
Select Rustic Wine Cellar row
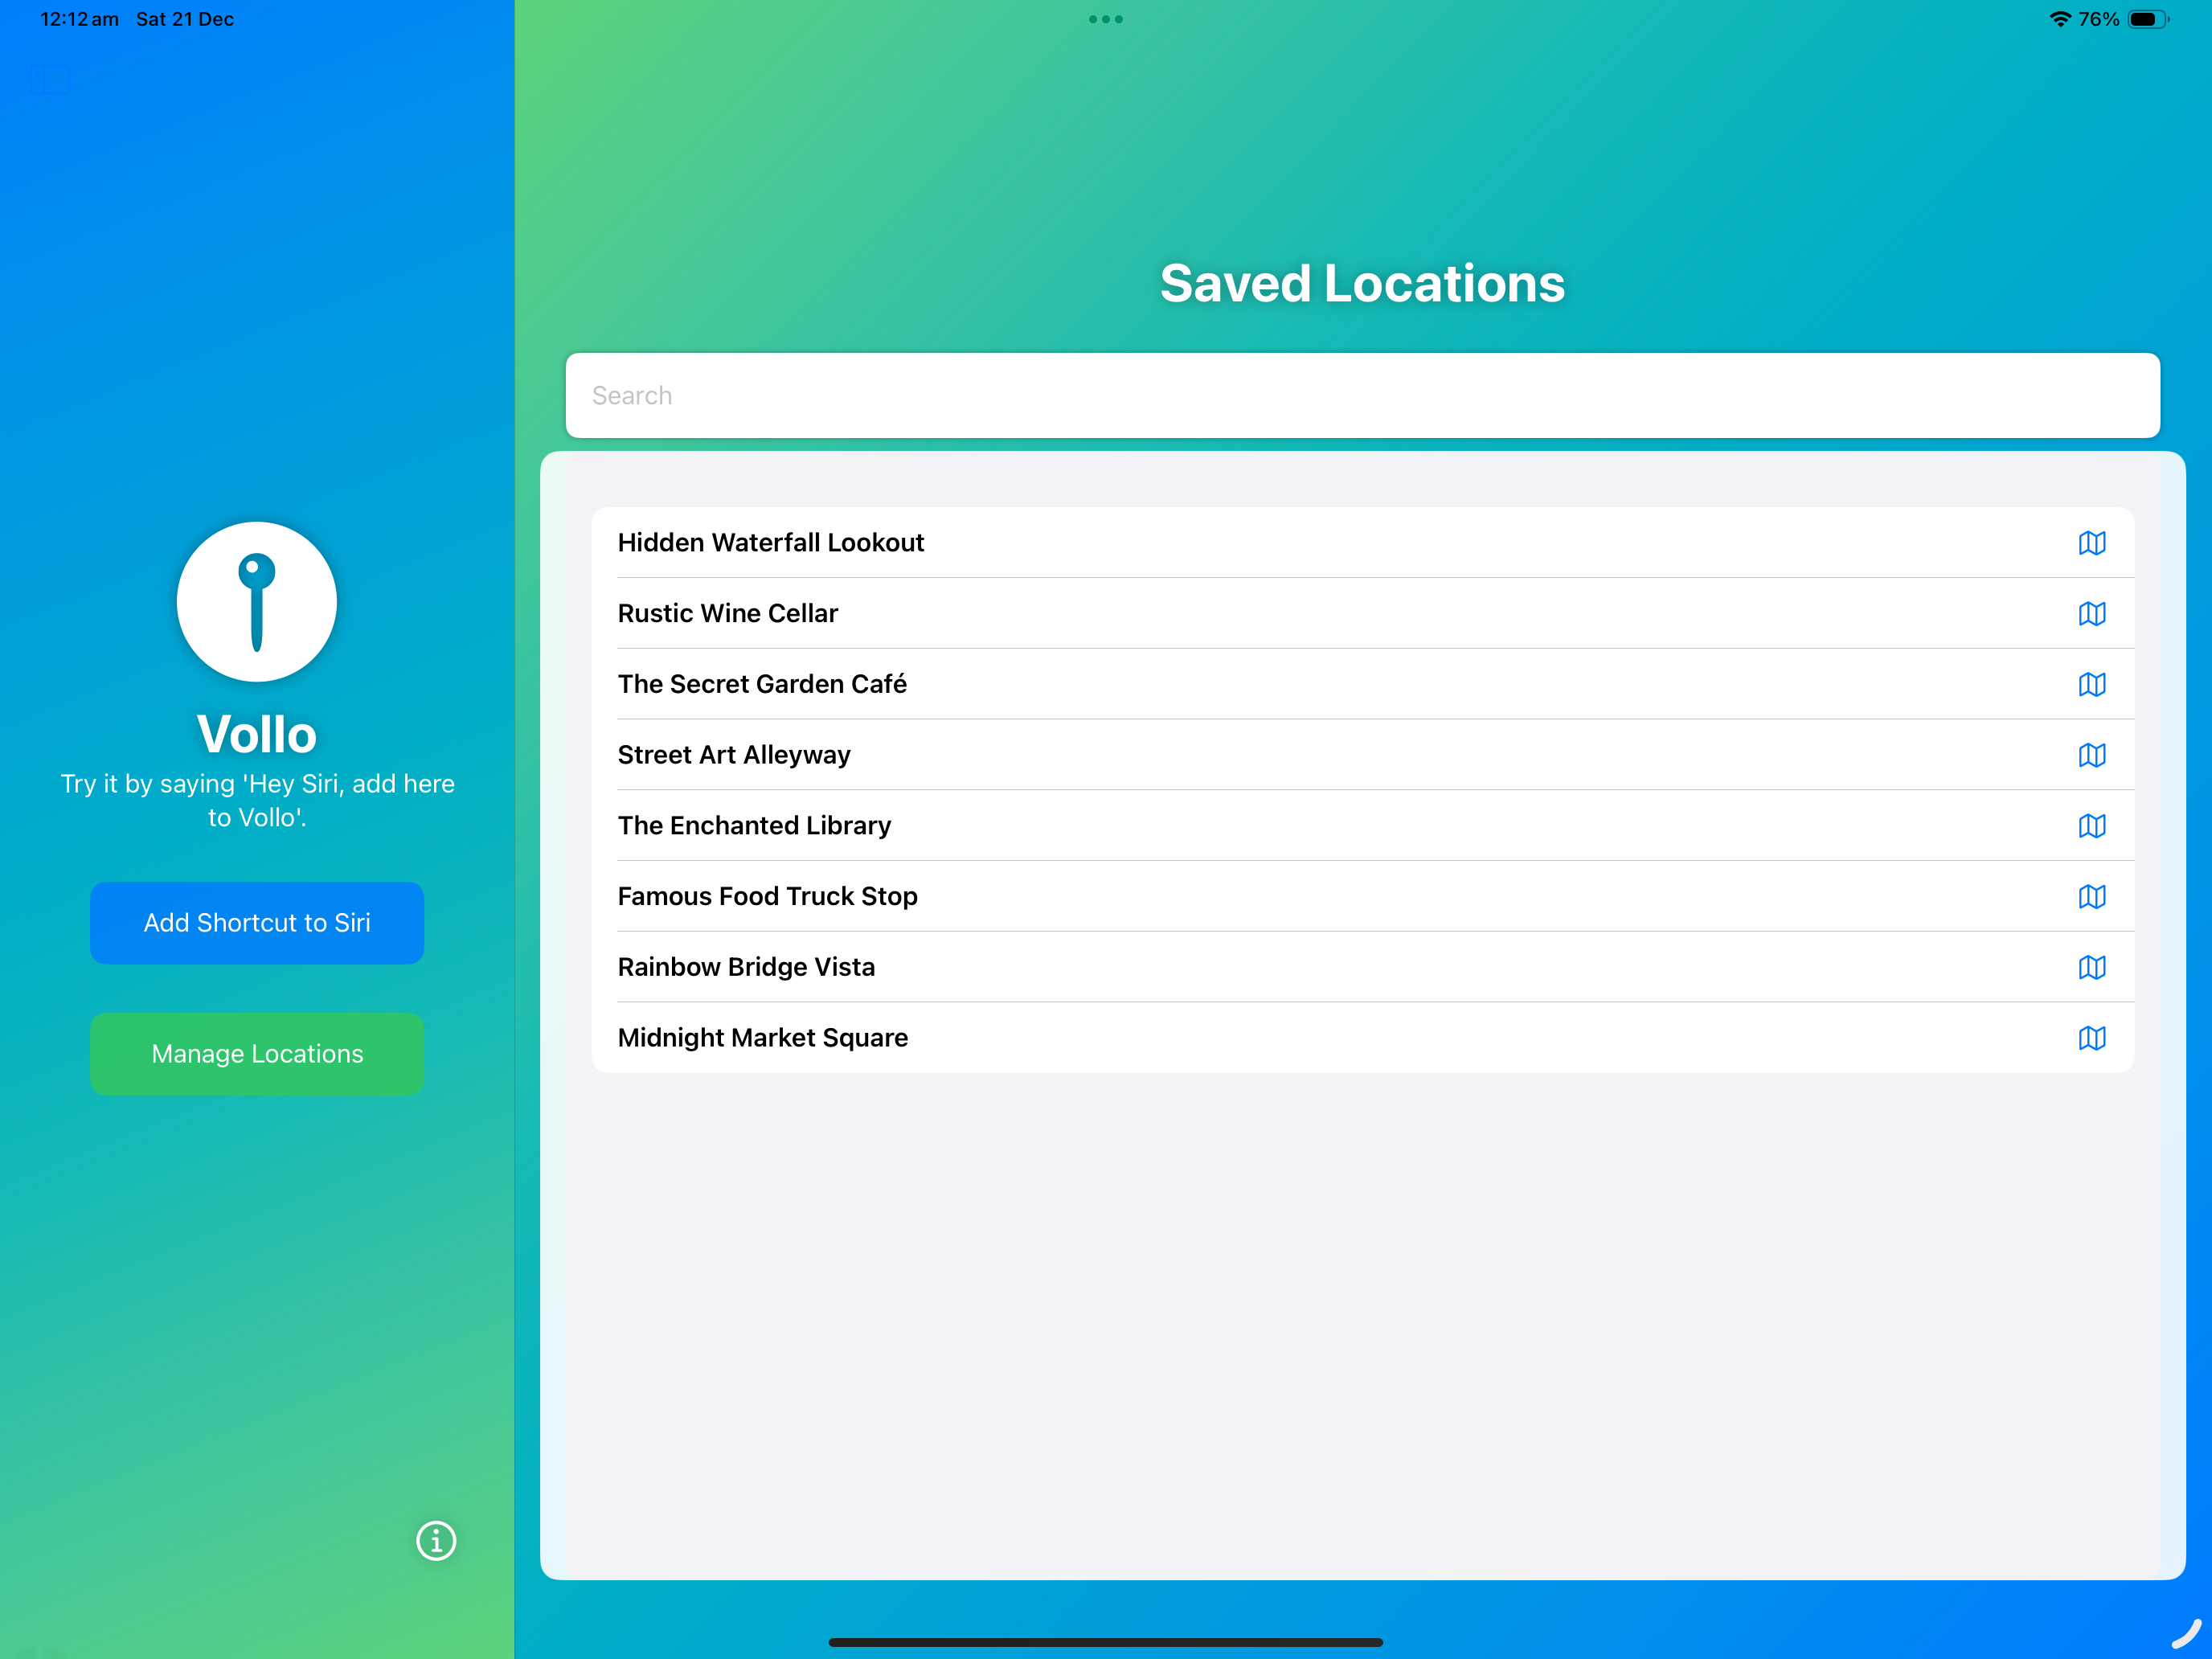point(1362,613)
